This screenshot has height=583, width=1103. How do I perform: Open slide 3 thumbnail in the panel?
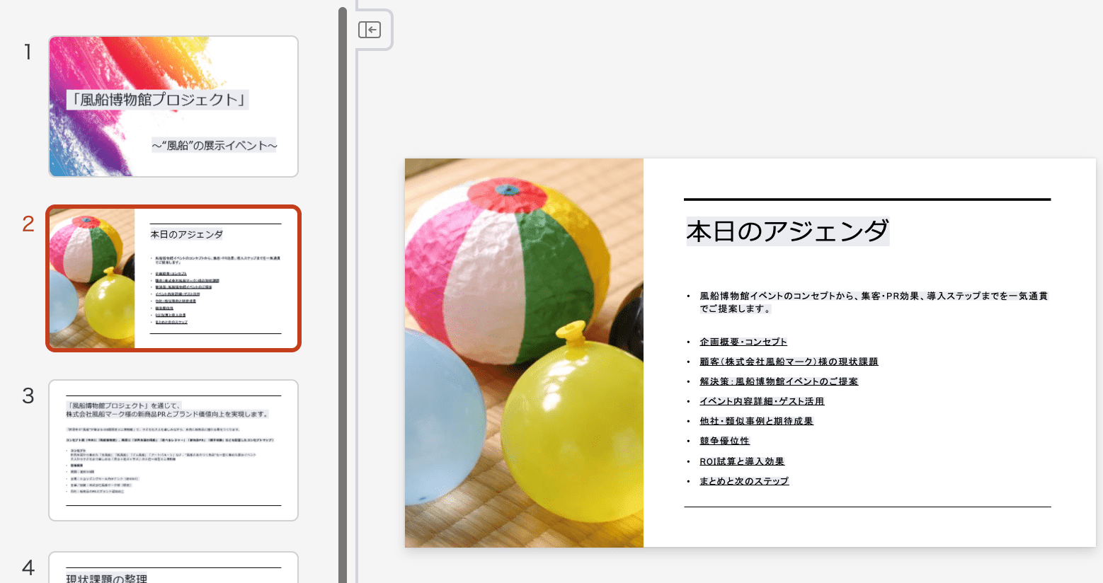click(173, 450)
